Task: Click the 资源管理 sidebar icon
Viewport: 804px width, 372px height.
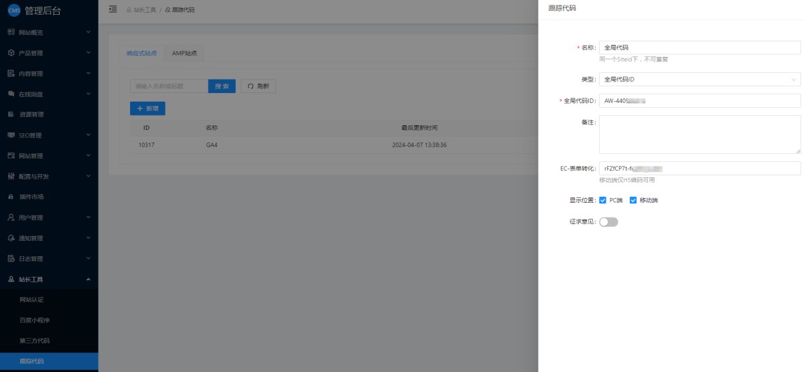Action: click(x=11, y=115)
